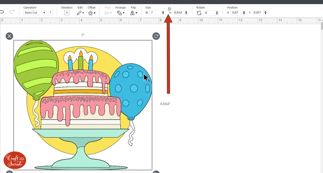The image size is (323, 173).
Task: Click the Height value field
Action: (x=178, y=13)
